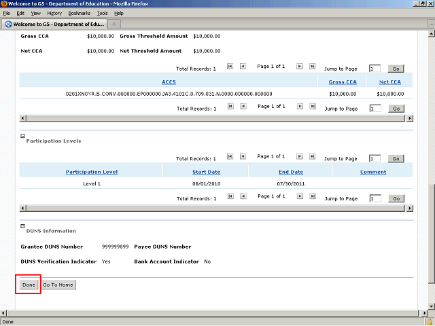Collapse the Participation Levels section

(x=22, y=136)
